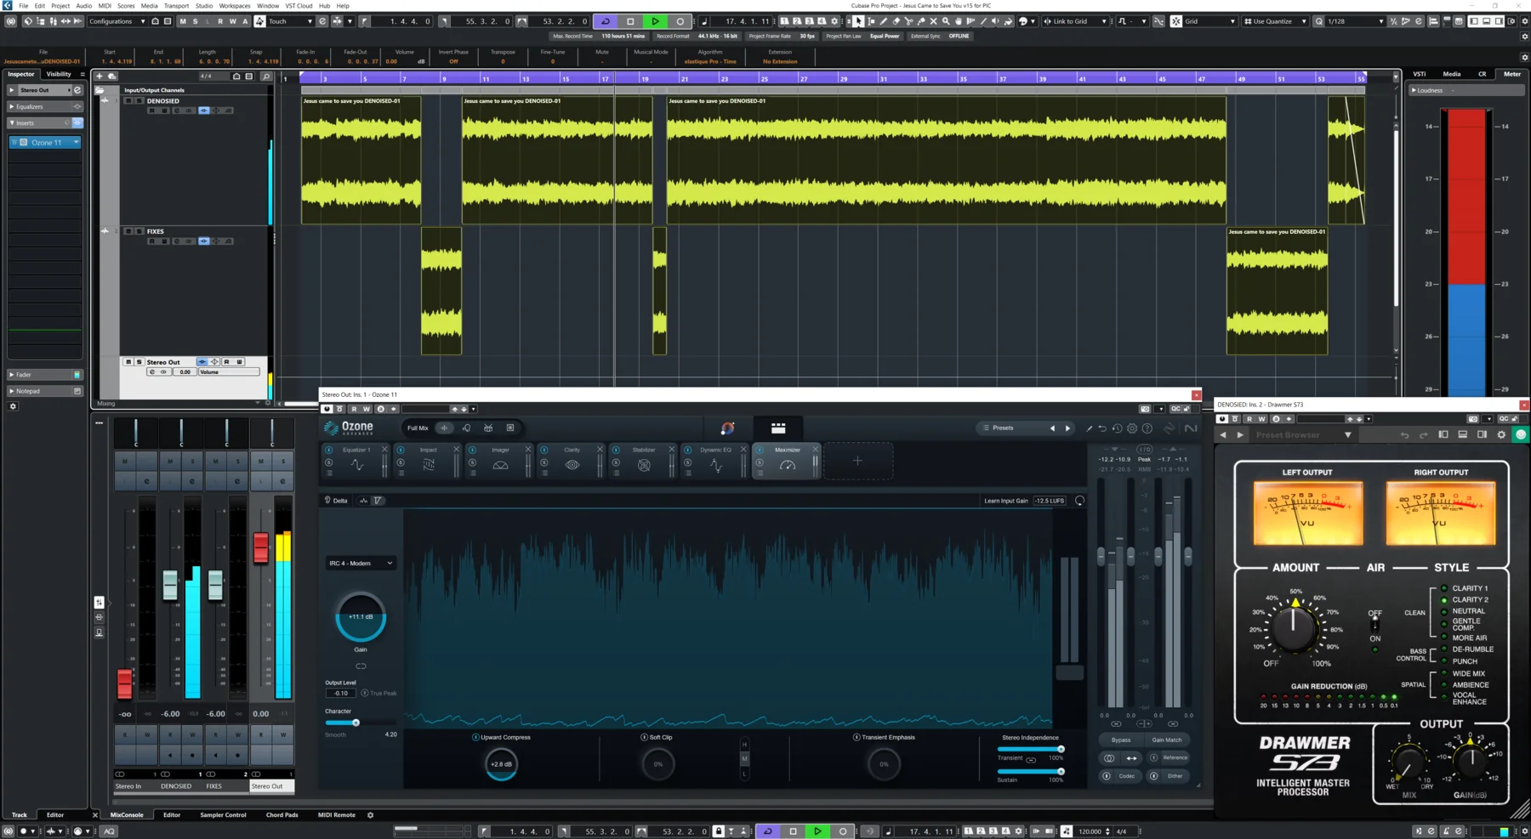
Task: Adjust the Character slider handle
Action: (x=356, y=723)
